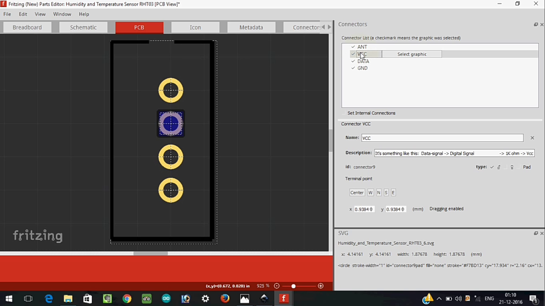Viewport: 545px width, 306px height.
Task: Open the File menu
Action: (7, 14)
